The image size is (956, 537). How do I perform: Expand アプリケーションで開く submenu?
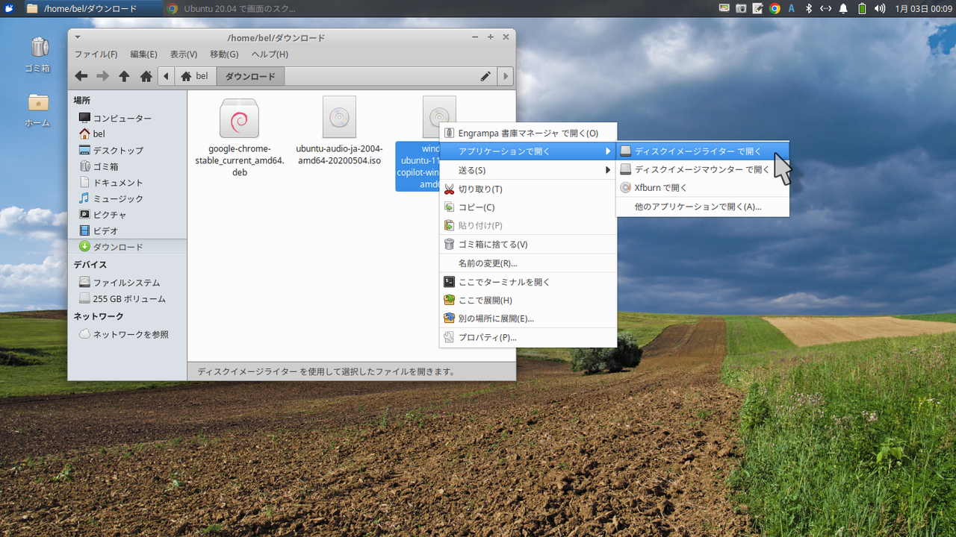click(528, 151)
